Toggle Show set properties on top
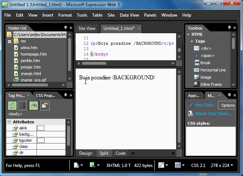The width and height of the screenshot is (243, 176). coord(33,106)
